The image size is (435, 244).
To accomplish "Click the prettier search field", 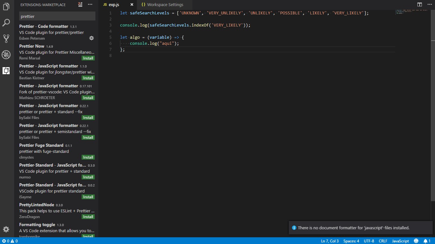I will (x=57, y=16).
